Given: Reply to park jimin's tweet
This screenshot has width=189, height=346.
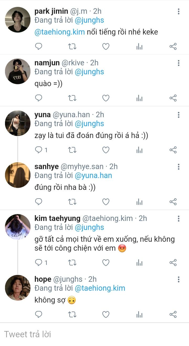Looking at the screenshot, I should click(39, 47).
